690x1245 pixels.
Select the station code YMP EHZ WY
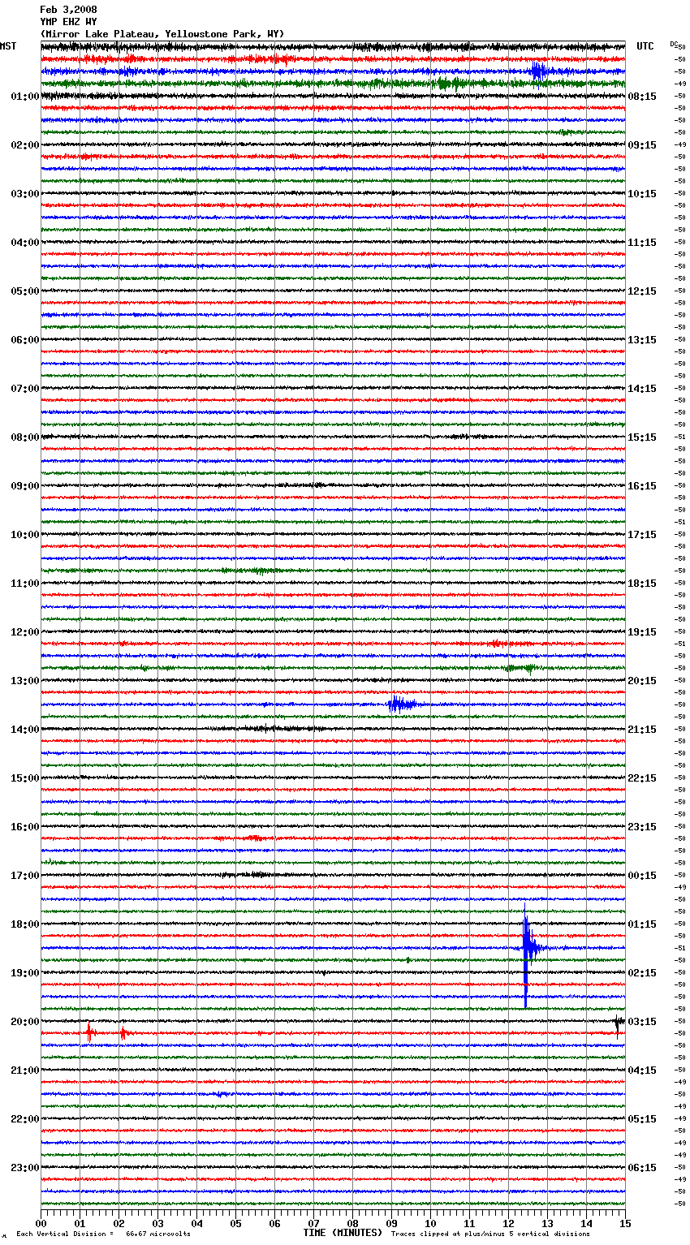pyautogui.click(x=68, y=22)
